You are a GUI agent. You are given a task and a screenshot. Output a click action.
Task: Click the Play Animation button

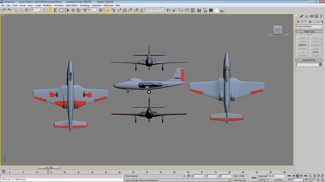pos(297,176)
